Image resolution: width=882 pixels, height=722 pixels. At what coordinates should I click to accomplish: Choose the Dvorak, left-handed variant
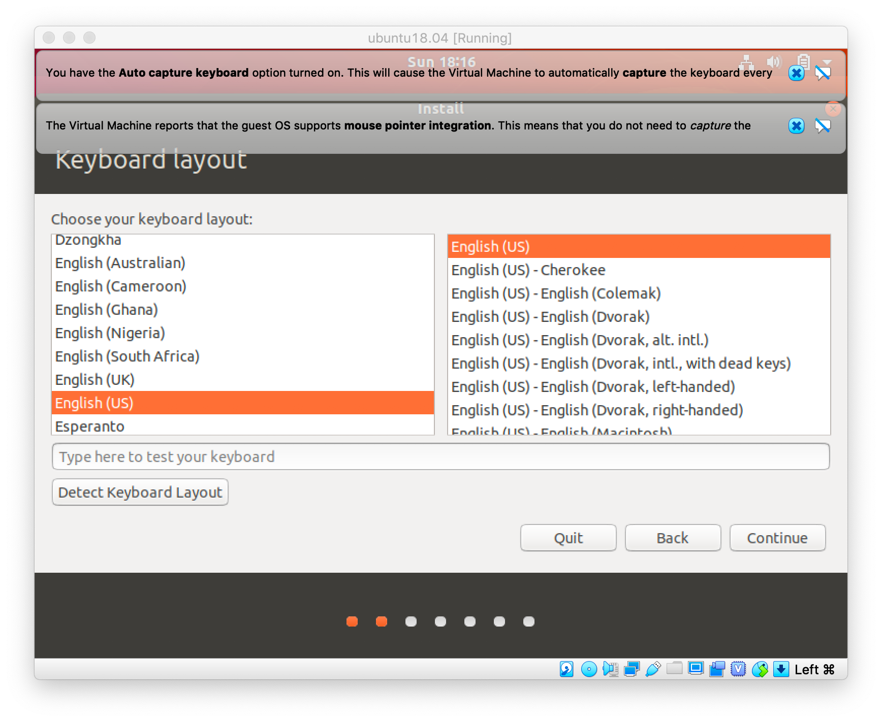639,386
